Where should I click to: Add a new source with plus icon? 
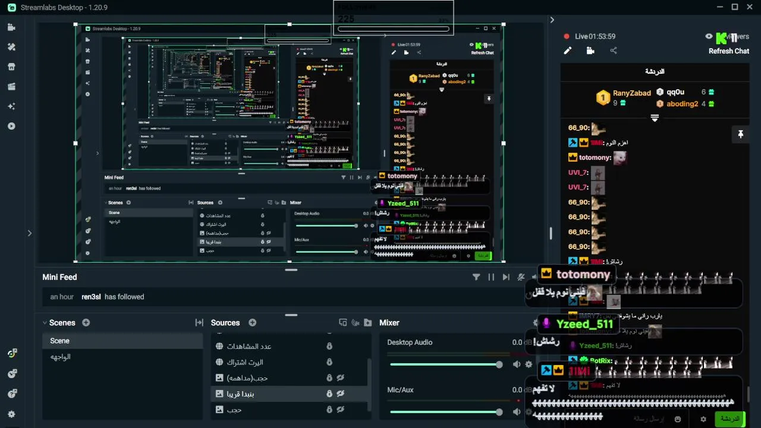coord(252,323)
